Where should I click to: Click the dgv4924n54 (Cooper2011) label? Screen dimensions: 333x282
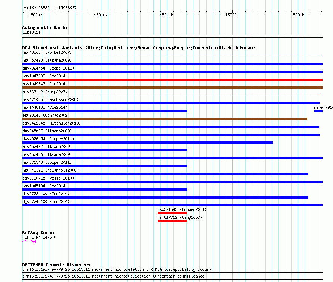(48, 68)
